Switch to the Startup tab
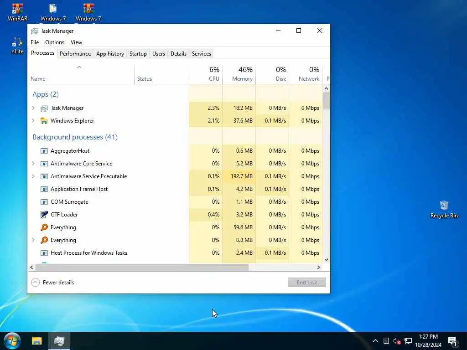 pos(138,54)
